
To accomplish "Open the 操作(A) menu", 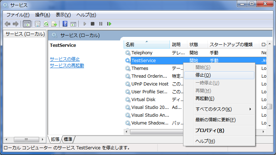I will (x=43, y=15).
